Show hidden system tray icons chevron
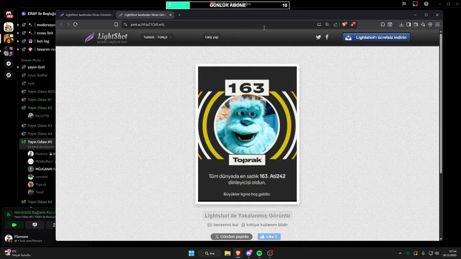461x259 pixels. point(400,253)
